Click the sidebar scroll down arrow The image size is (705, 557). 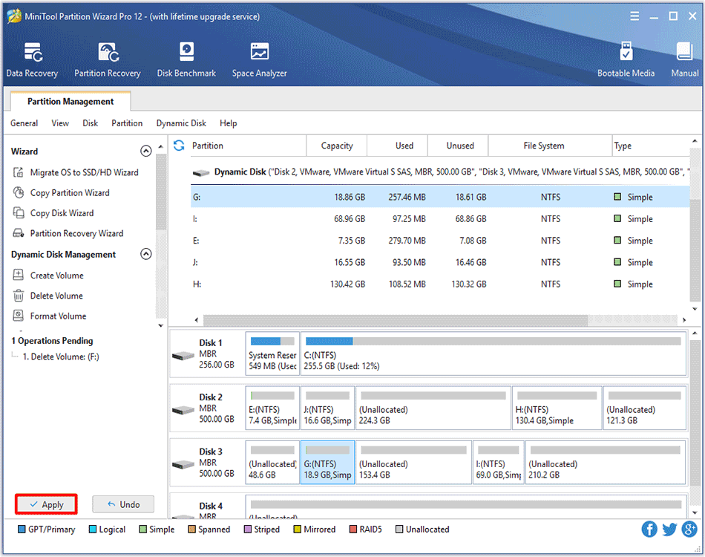(161, 326)
